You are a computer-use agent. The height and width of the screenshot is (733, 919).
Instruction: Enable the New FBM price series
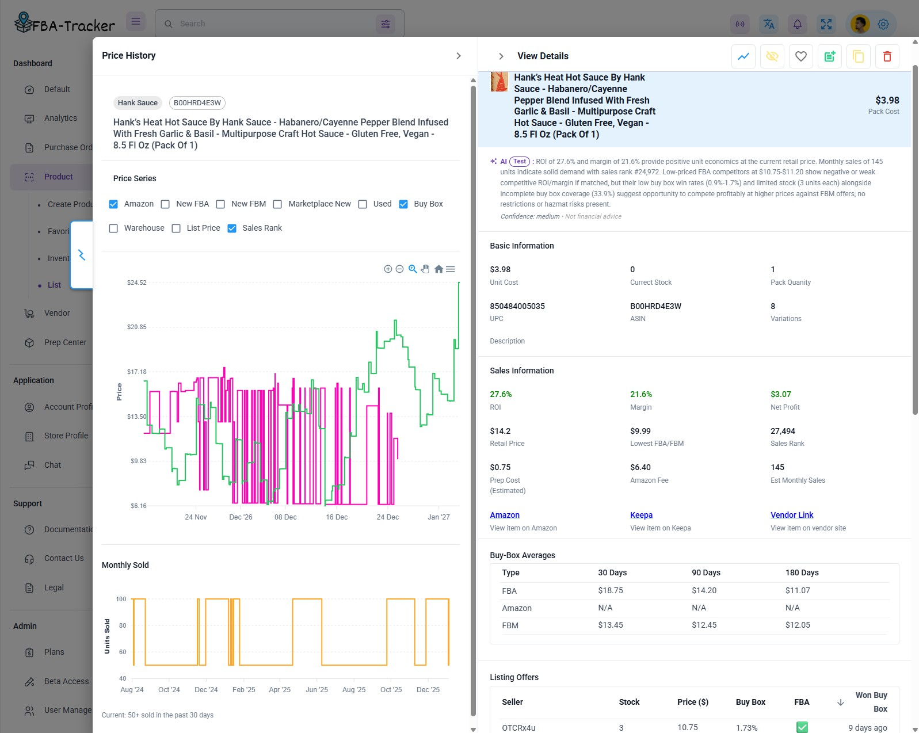[220, 204]
